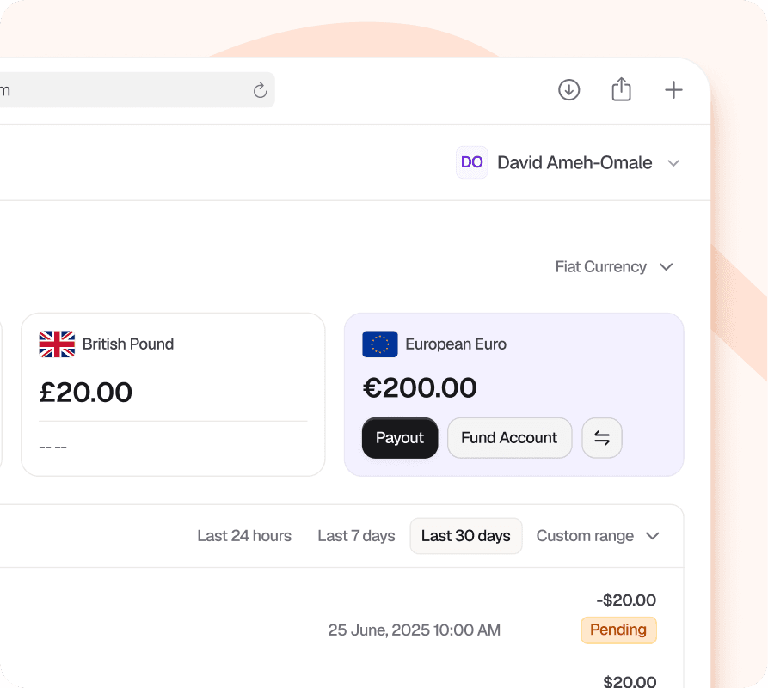Viewport: 768px width, 688px height.
Task: Open the 25 June 2025 transaction row
Action: click(414, 630)
